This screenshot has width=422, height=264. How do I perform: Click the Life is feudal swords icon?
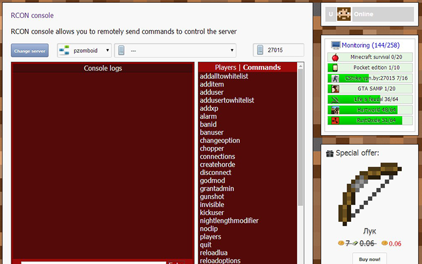click(334, 99)
